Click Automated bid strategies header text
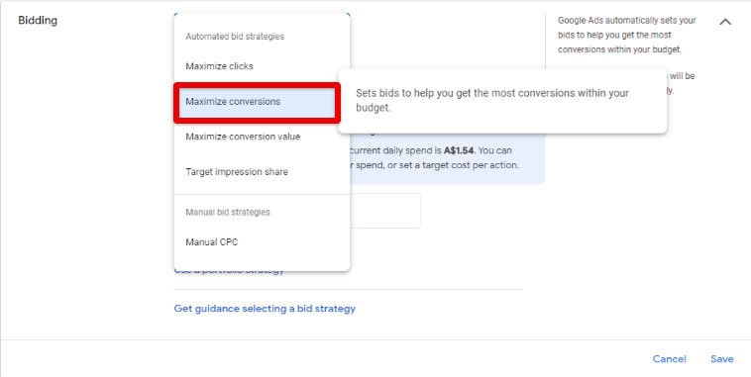Screen dimensions: 751x377 [x=235, y=37]
